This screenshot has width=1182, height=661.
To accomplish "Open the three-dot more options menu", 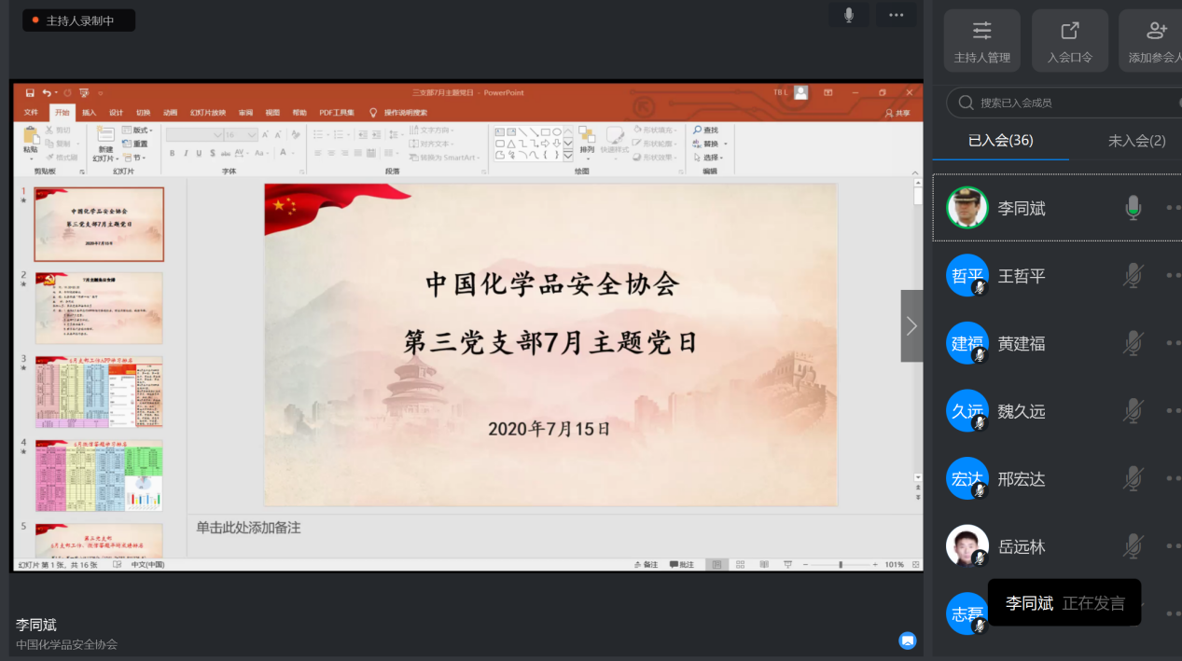I will pos(896,15).
